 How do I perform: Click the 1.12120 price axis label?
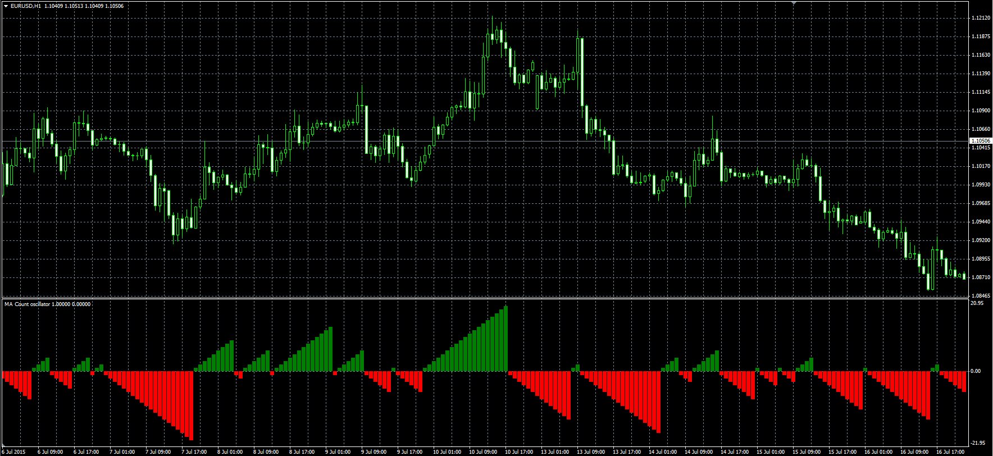[x=981, y=18]
